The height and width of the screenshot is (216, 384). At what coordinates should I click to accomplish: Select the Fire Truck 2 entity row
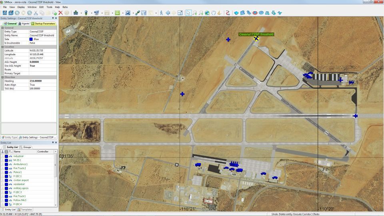(20, 168)
